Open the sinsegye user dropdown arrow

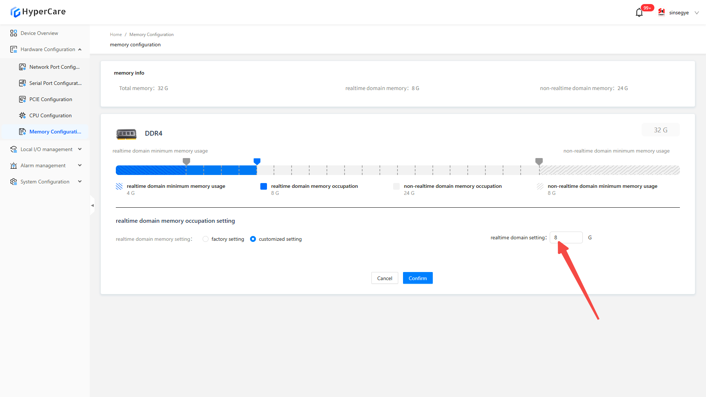tap(696, 12)
